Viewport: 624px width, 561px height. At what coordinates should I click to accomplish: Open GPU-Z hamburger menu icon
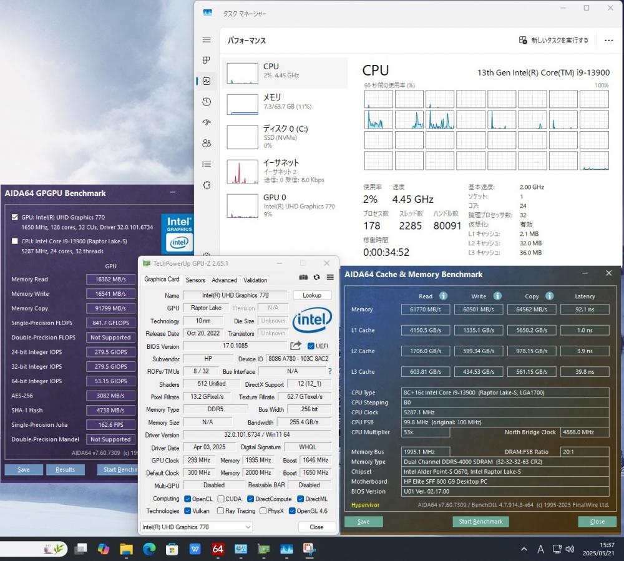pyautogui.click(x=330, y=277)
